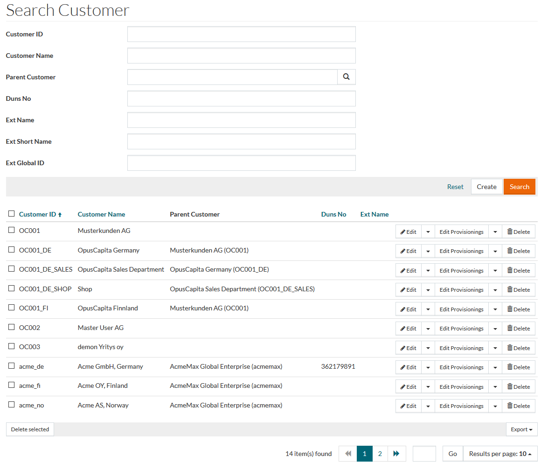Check the acme_fi row checkbox

[x=12, y=385]
